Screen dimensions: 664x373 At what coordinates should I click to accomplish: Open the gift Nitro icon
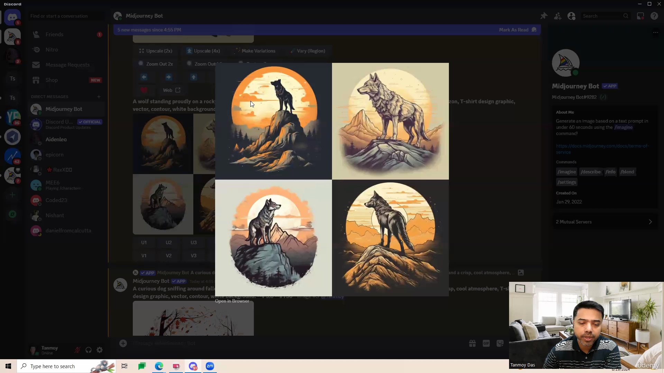coord(472,343)
